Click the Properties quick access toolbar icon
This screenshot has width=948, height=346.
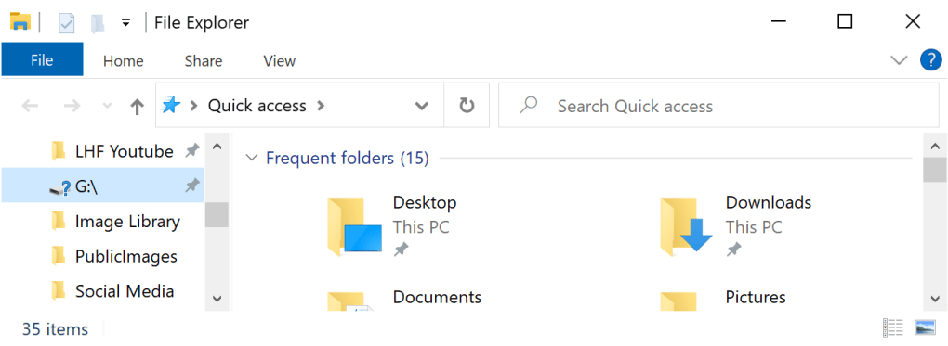coord(67,23)
